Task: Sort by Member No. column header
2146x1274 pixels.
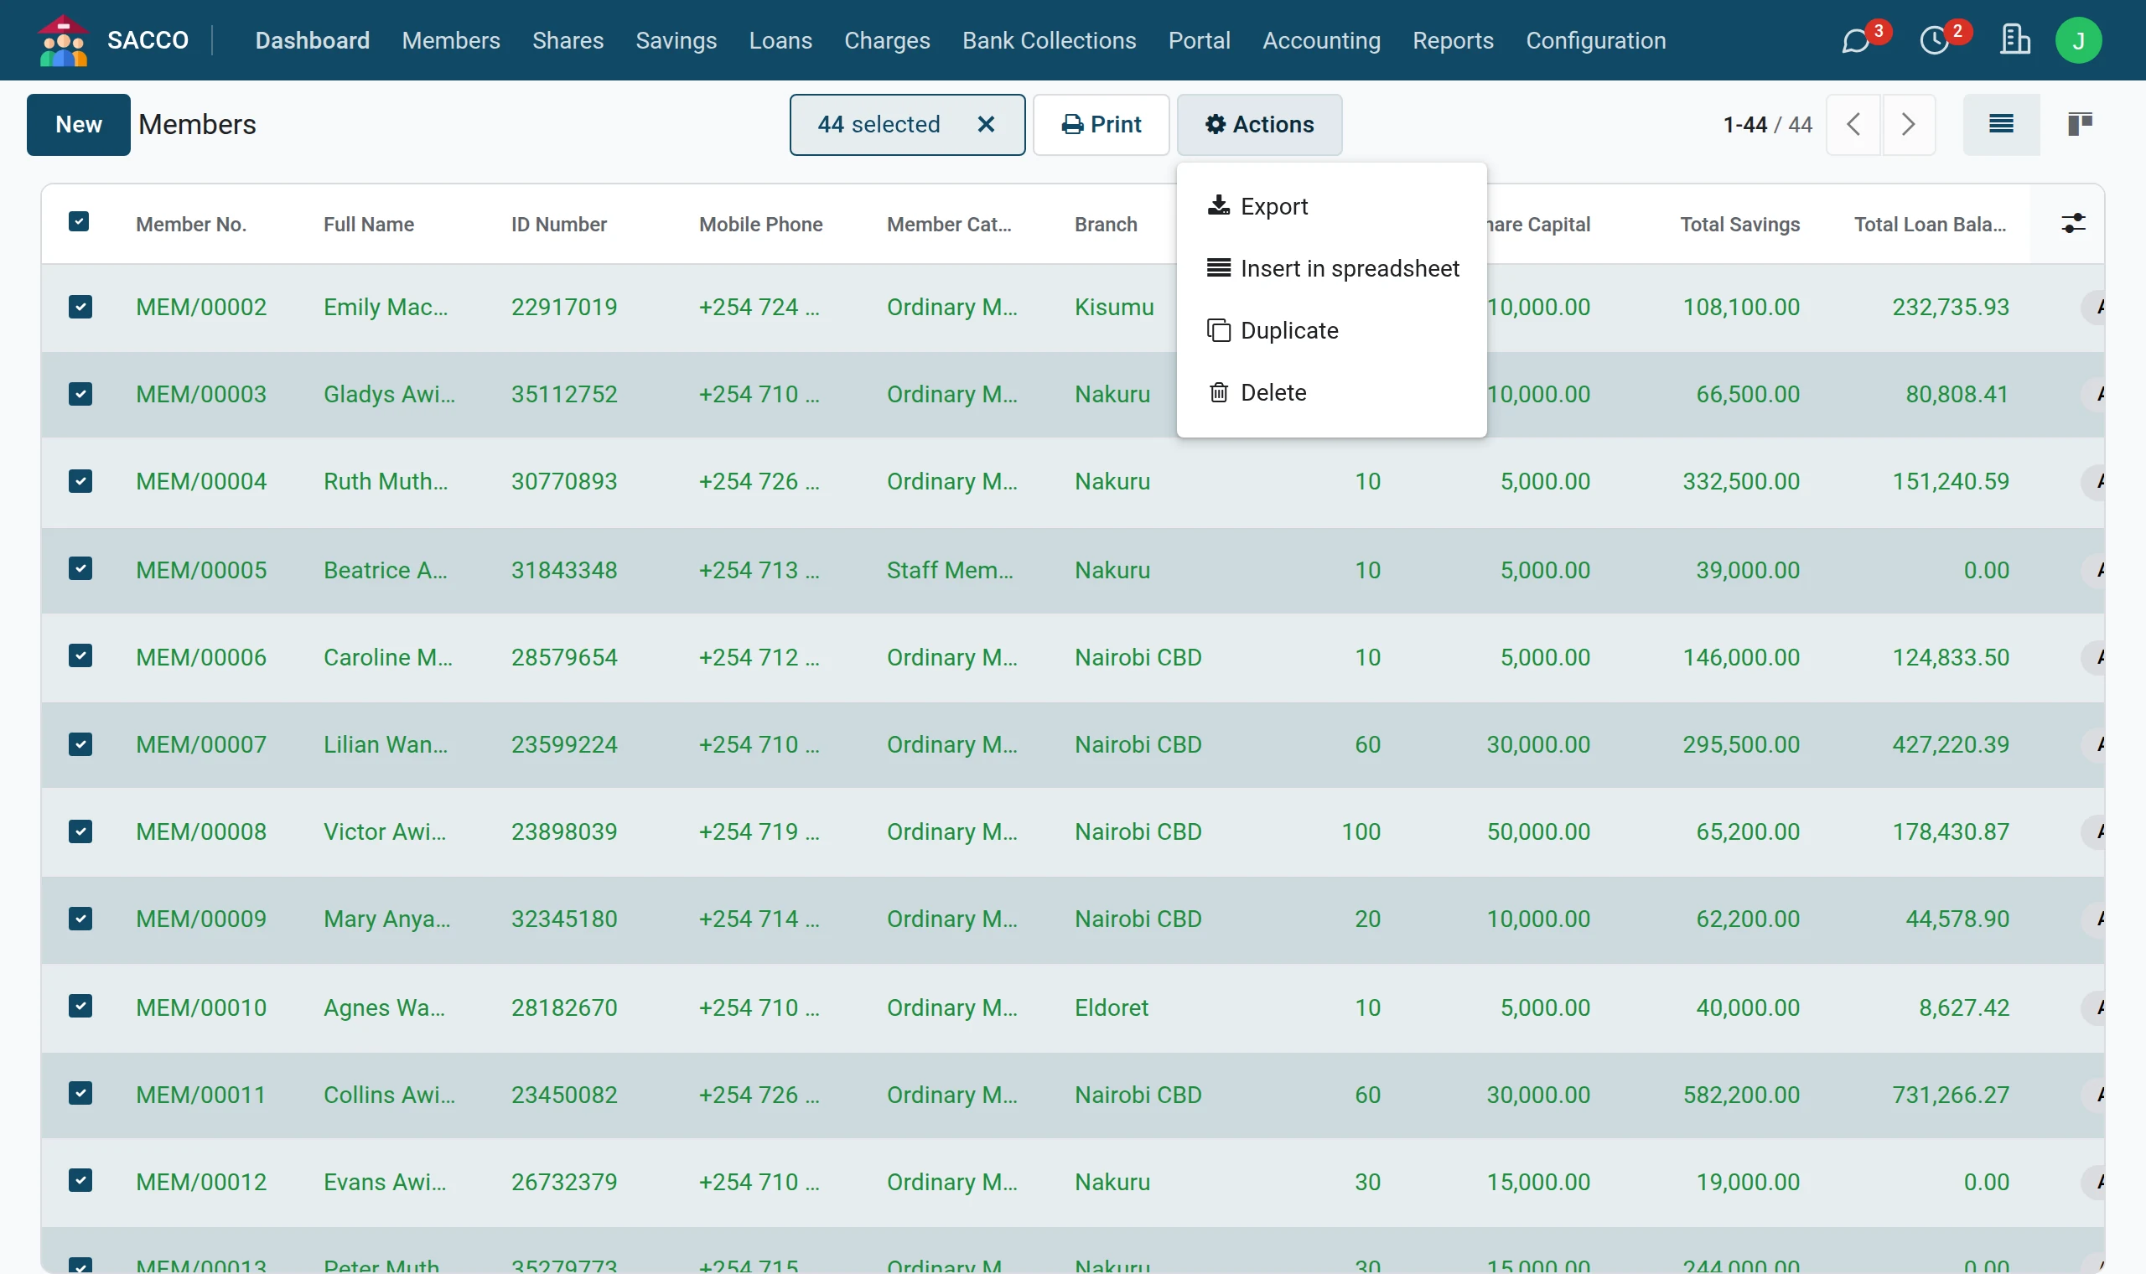Action: (191, 225)
